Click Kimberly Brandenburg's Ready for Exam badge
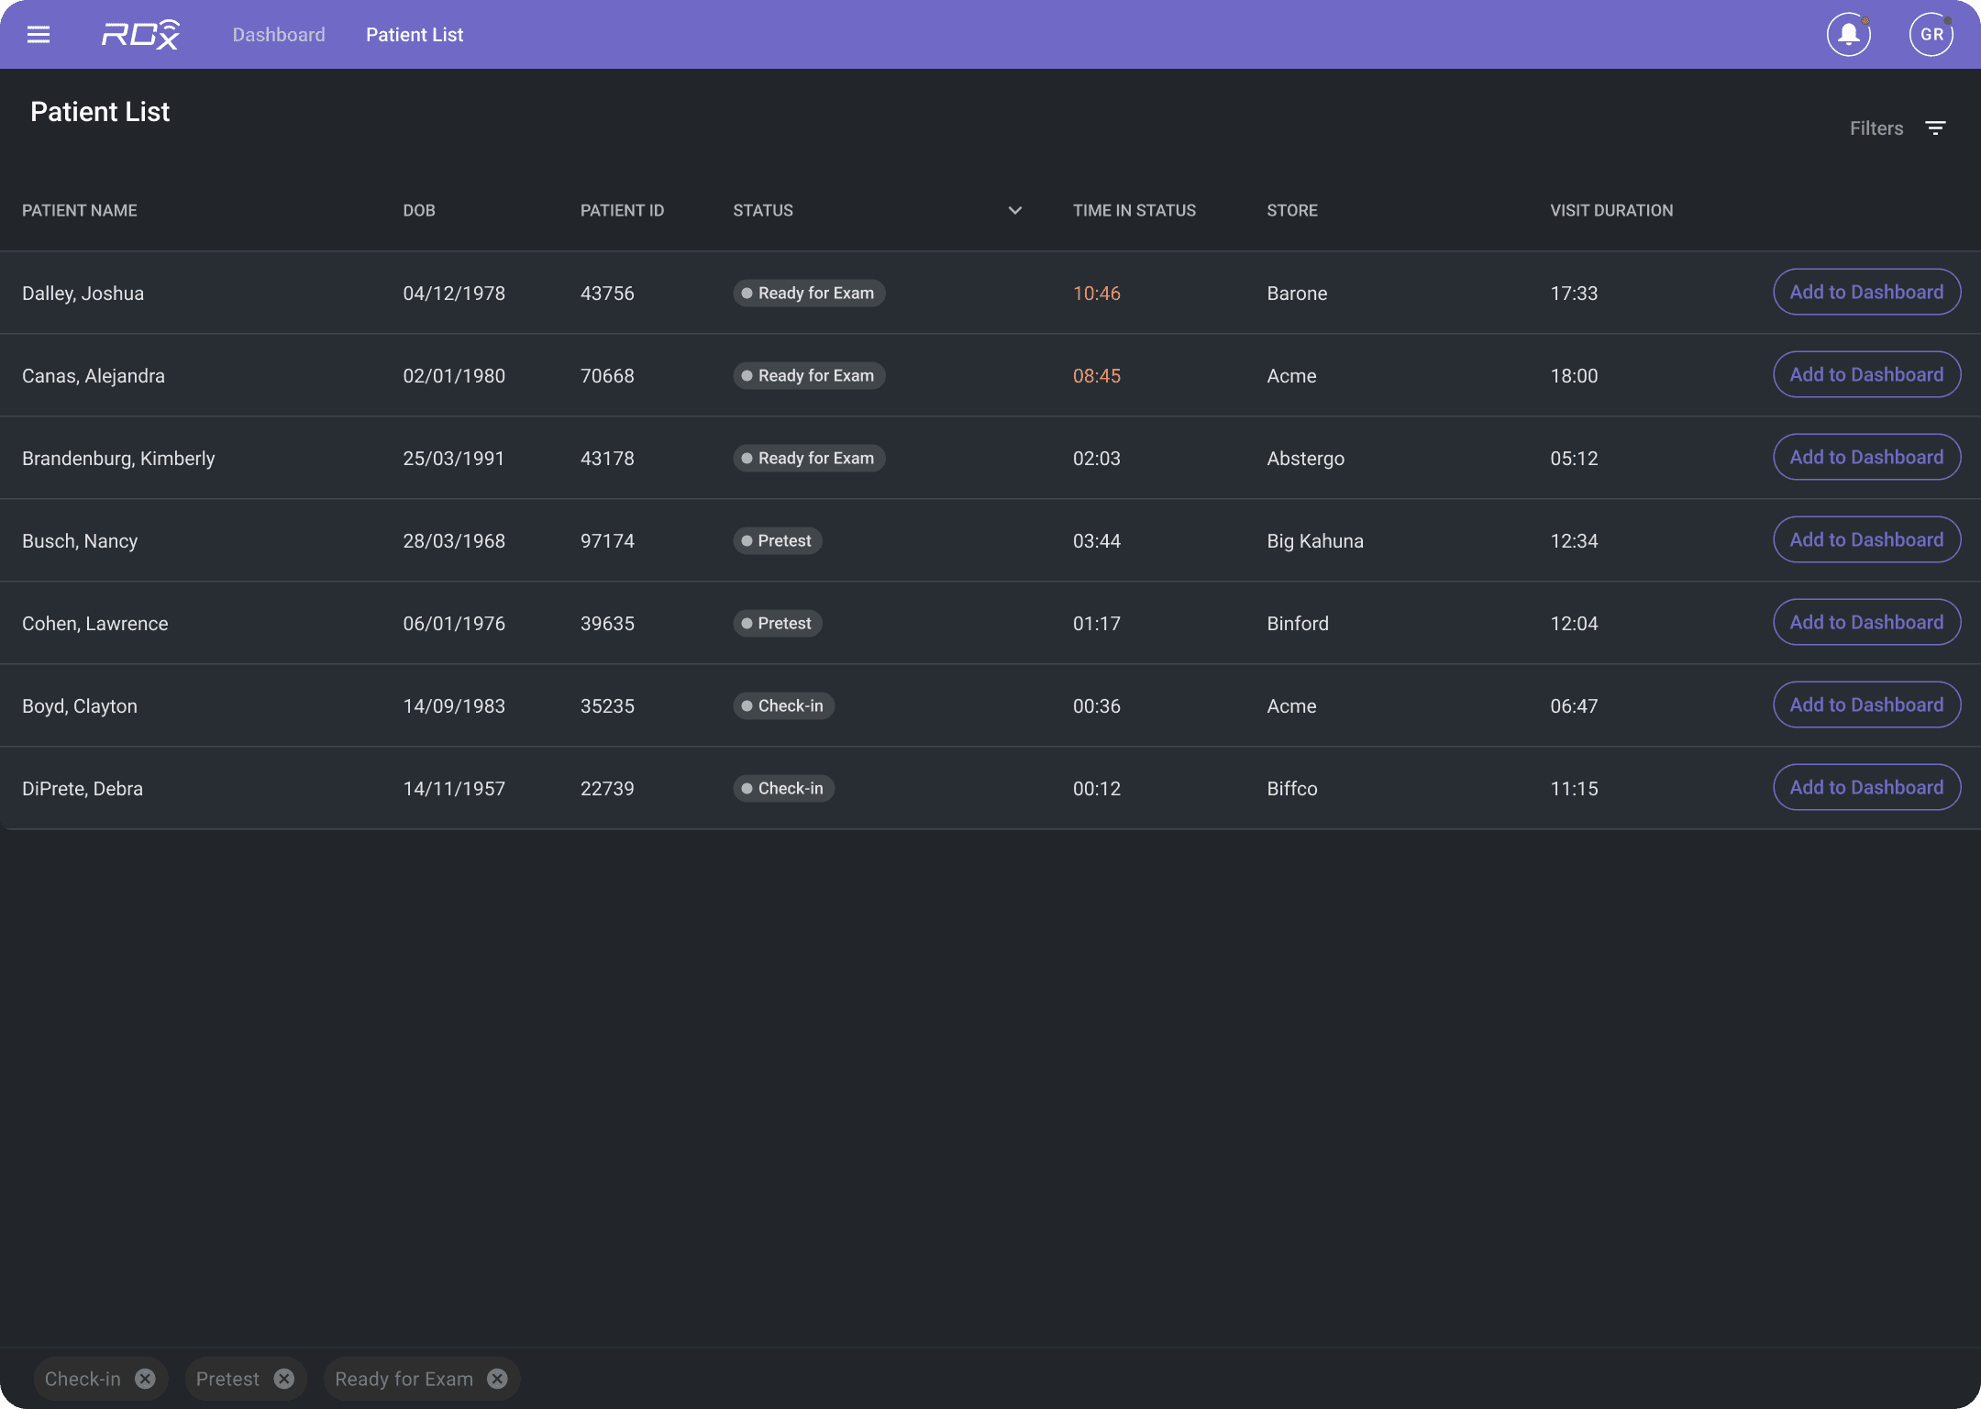1981x1409 pixels. [x=809, y=458]
